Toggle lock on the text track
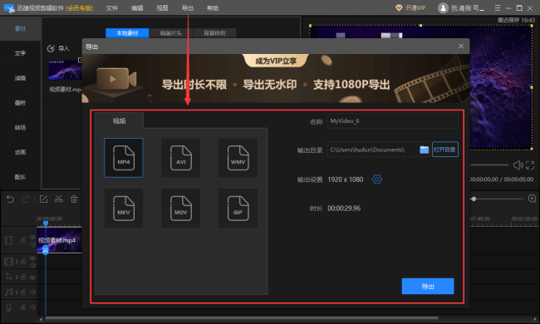Viewport: 540px width, 324px height. pos(22,277)
